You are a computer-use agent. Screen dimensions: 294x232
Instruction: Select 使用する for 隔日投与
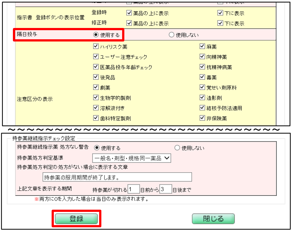96,35
